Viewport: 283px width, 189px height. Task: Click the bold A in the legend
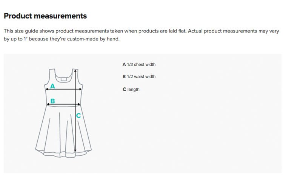click(124, 64)
